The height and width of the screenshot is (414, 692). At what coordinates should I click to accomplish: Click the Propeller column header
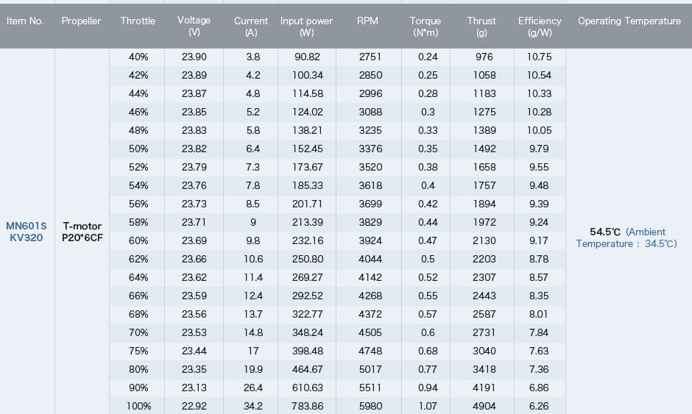tap(81, 21)
